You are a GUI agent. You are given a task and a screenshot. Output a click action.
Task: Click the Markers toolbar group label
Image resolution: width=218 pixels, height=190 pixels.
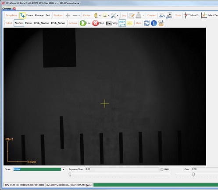click(x=58, y=15)
